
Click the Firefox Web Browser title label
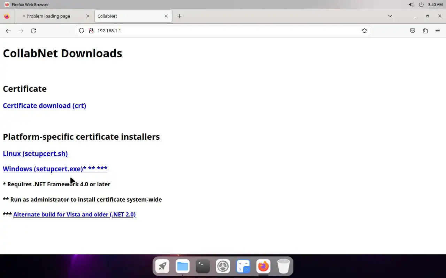click(30, 5)
